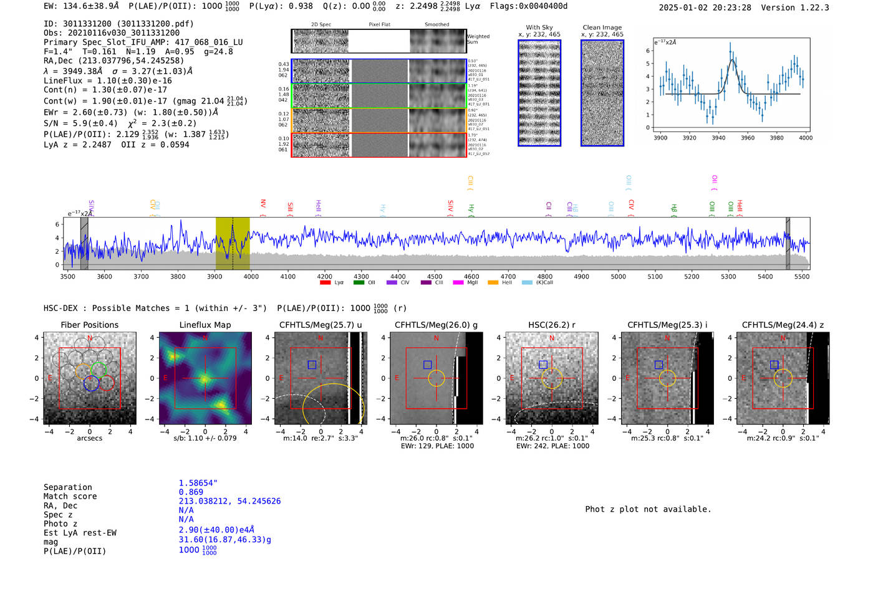Image resolution: width=873 pixels, height=594 pixels.
Task: Select the CFHTLS/Meg(26.0) g cutout
Action: (436, 378)
